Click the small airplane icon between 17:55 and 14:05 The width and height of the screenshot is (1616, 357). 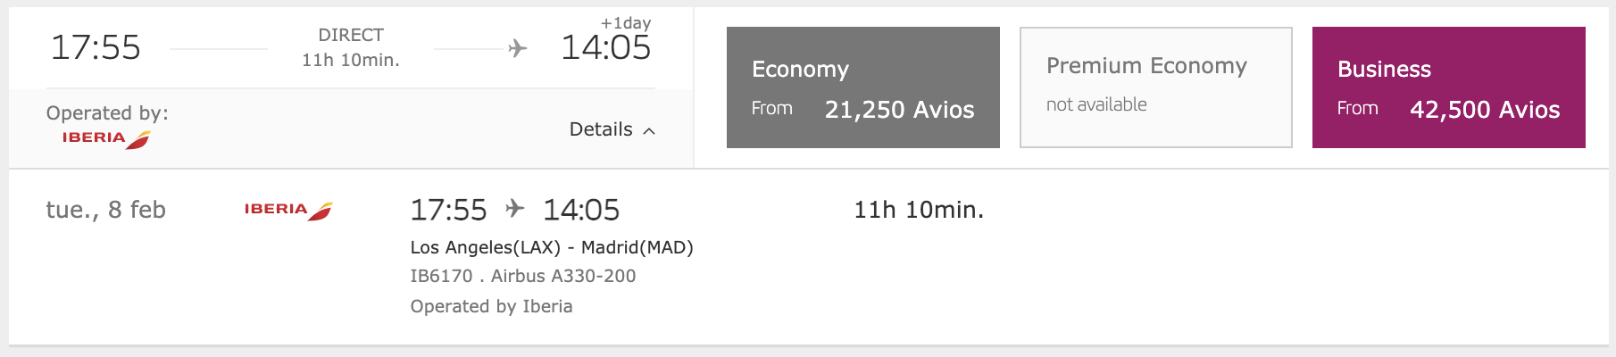[x=515, y=209]
